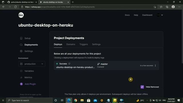Click the railway.app address bar URL
Image resolution: width=183 pixels, height=103 pixels.
(x=60, y=7)
